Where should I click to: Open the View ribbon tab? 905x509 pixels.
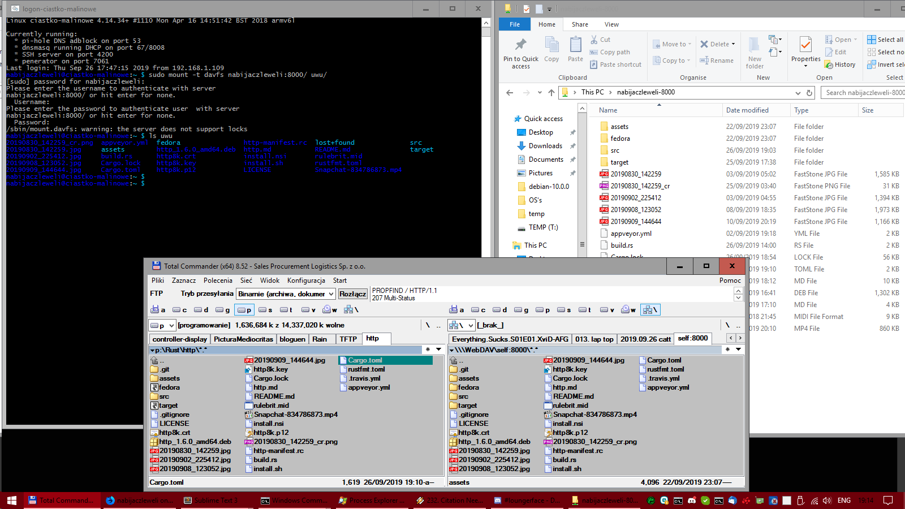point(611,24)
